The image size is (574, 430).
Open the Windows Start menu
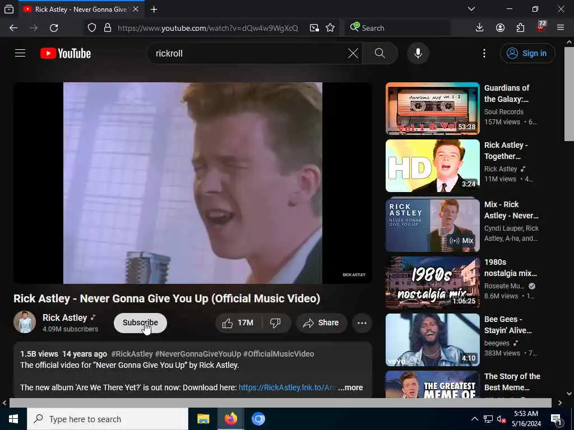click(13, 419)
